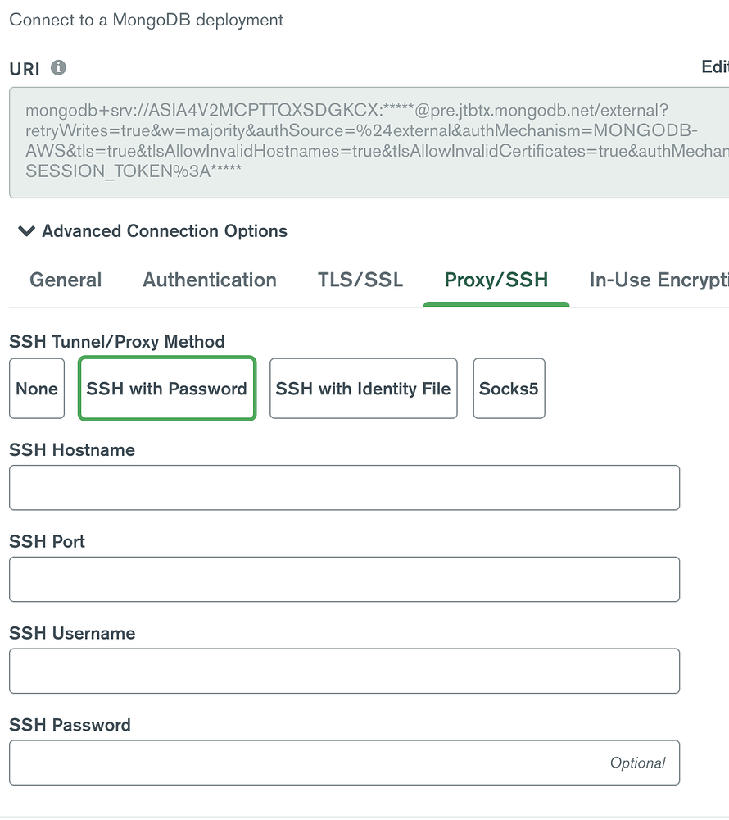
Task: Go to the TLS/SSL tab
Action: [360, 280]
